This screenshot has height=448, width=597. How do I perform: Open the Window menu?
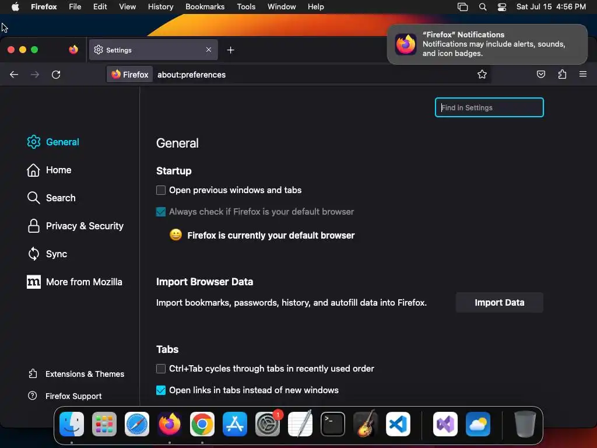point(282,7)
